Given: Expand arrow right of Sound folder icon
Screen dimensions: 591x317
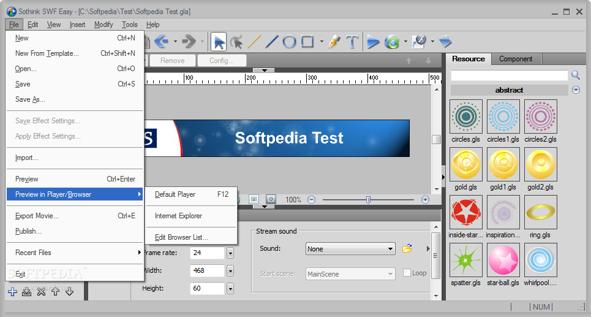Looking at the screenshot, I should 428,249.
